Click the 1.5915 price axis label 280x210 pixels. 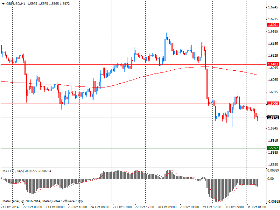click(x=273, y=141)
